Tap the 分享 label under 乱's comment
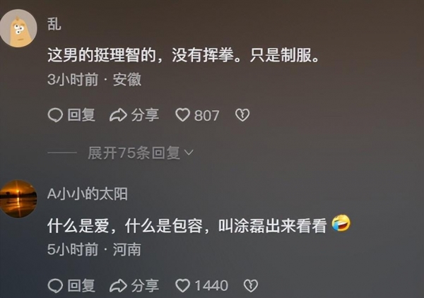Image resolution: width=424 pixels, height=298 pixels. (145, 115)
